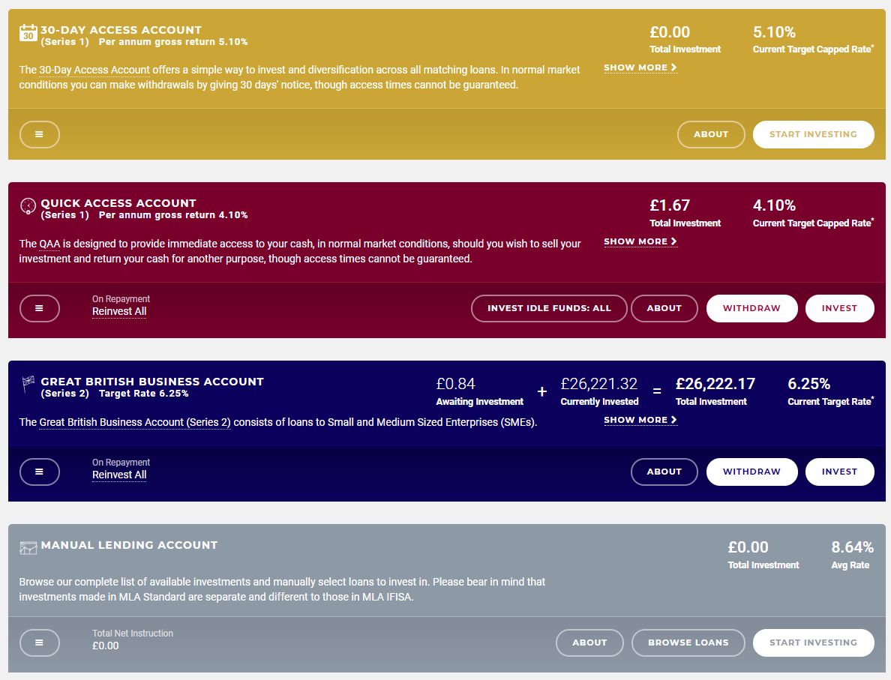Open hamburger menu in 30-Day Access Account
The height and width of the screenshot is (680, 891).
coord(39,135)
